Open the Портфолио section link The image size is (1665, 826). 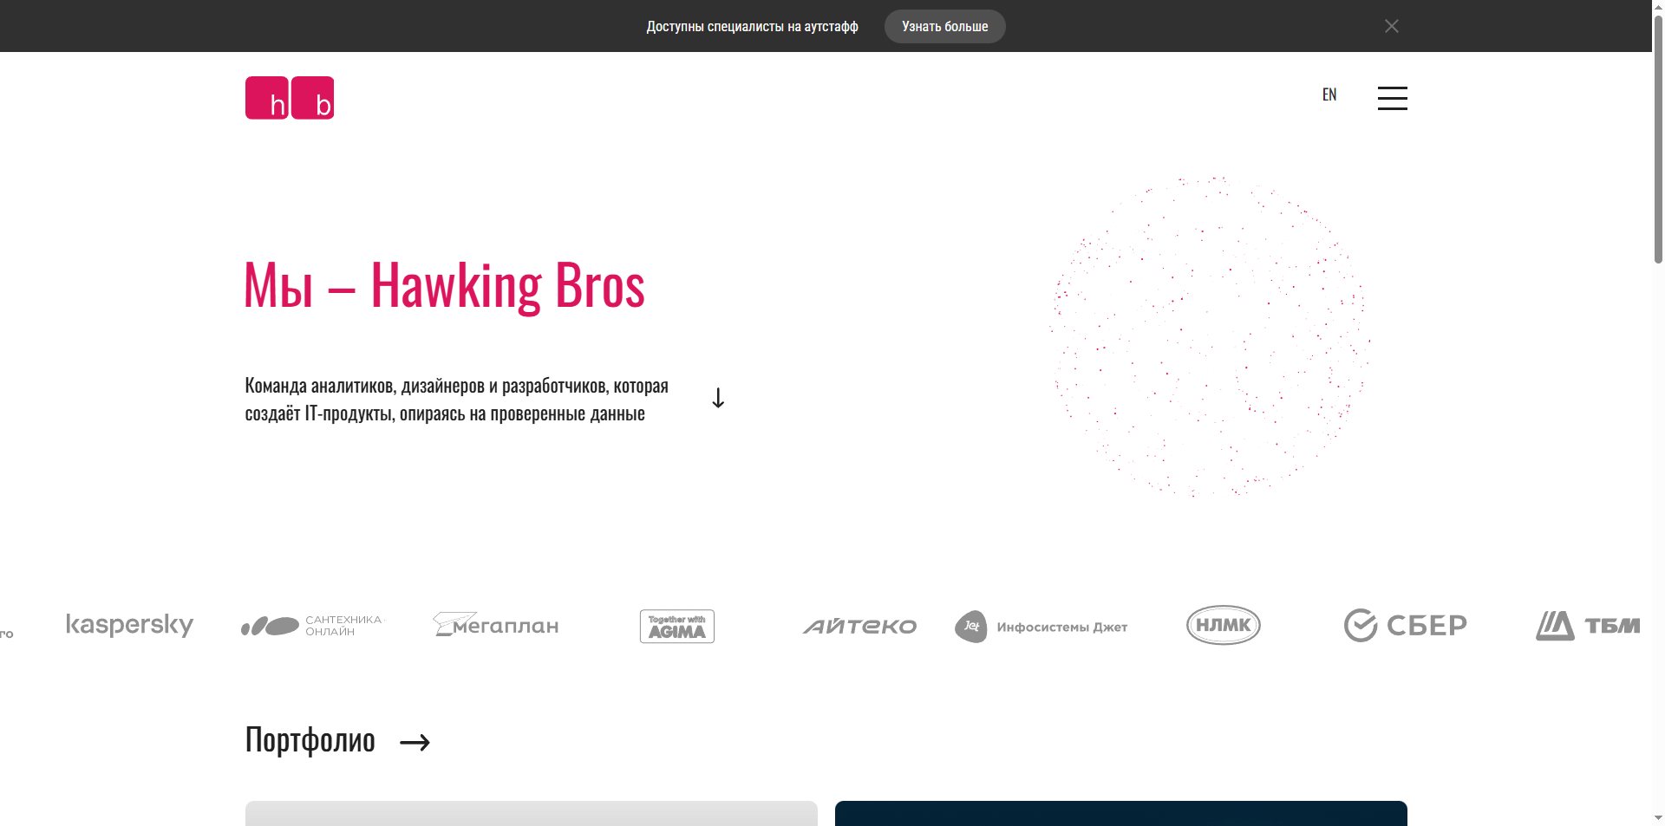tap(310, 740)
